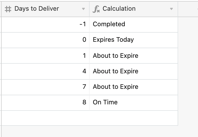The width and height of the screenshot is (198, 137).
Task: Select the Completed calculation cell
Action: tap(134, 25)
